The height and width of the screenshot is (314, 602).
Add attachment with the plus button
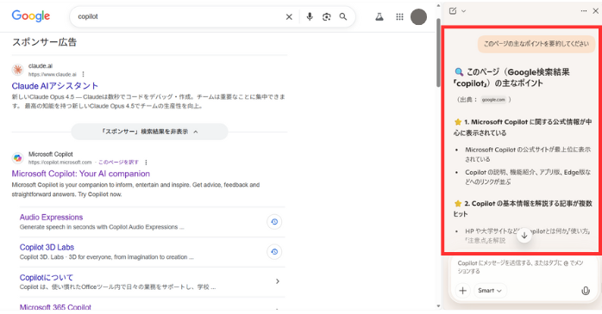462,291
